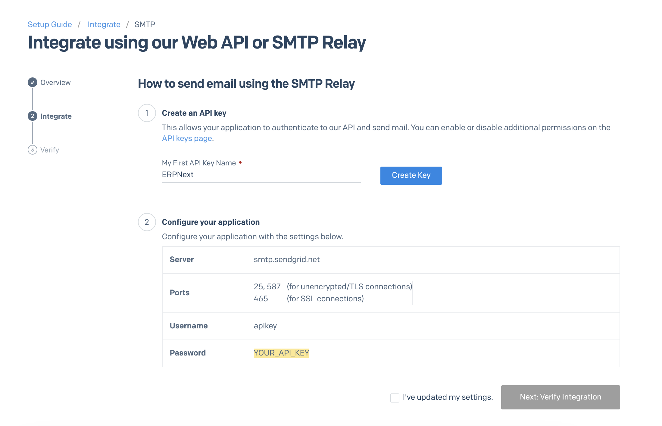Select the Integrate step label in sidebar
Screen dimensions: 662x426
click(x=56, y=116)
